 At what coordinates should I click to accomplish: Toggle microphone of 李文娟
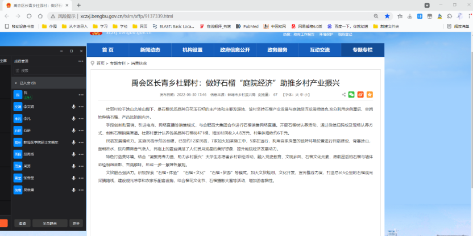pos(73,107)
